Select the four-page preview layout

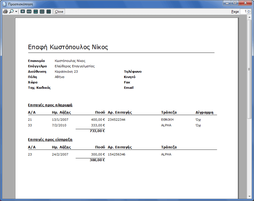point(42,11)
